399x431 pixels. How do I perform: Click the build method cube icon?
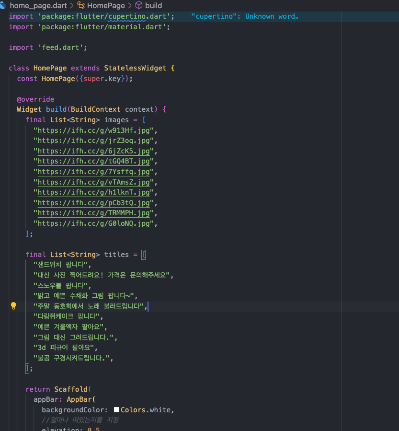click(139, 5)
